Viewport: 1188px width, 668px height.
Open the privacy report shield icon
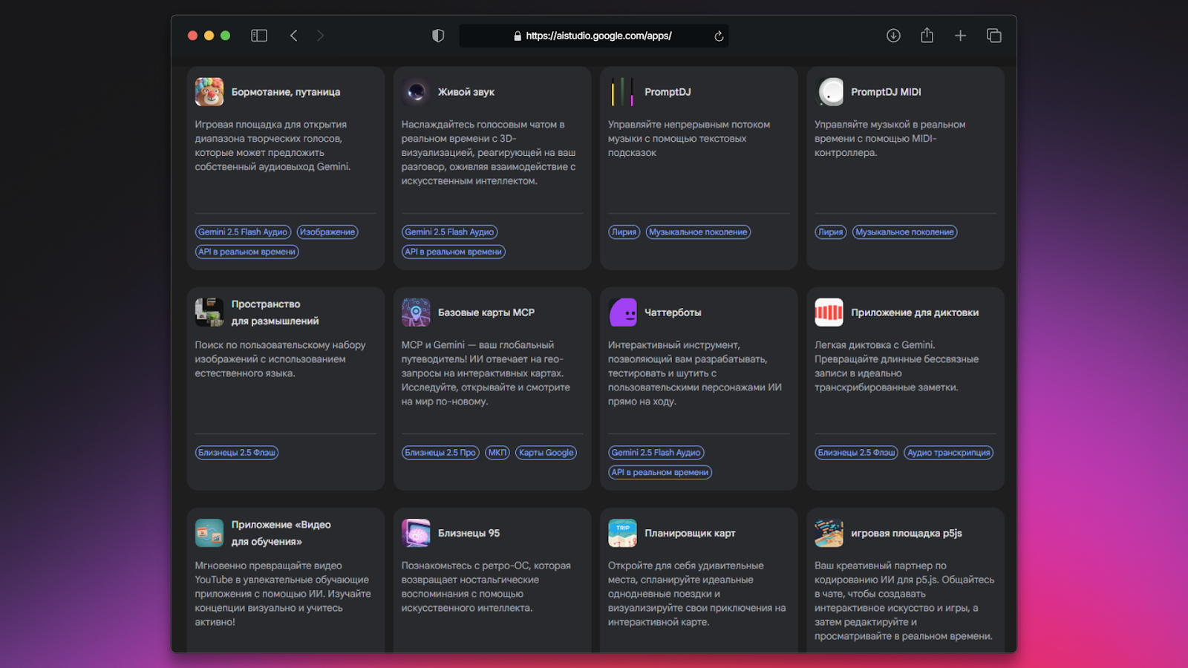[438, 36]
